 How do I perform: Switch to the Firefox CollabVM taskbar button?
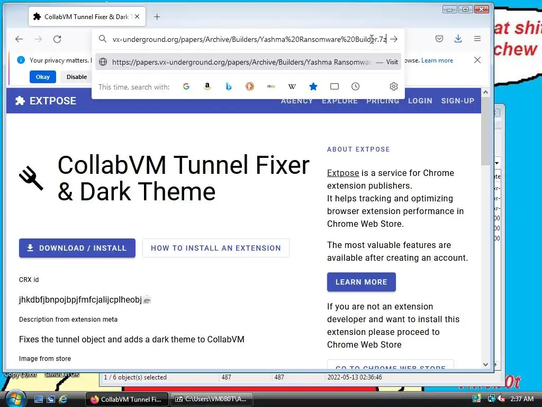(127, 399)
